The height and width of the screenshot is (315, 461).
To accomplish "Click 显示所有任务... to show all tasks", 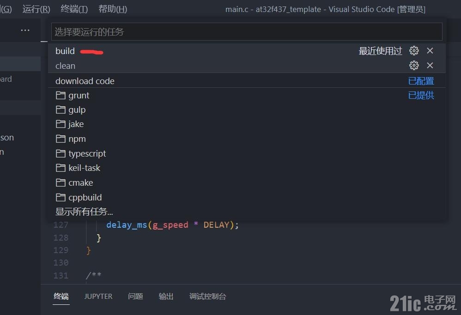I will (247, 212).
